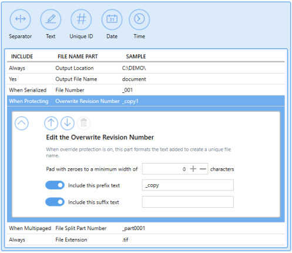Increase zero padding width with plus

click(x=193, y=169)
